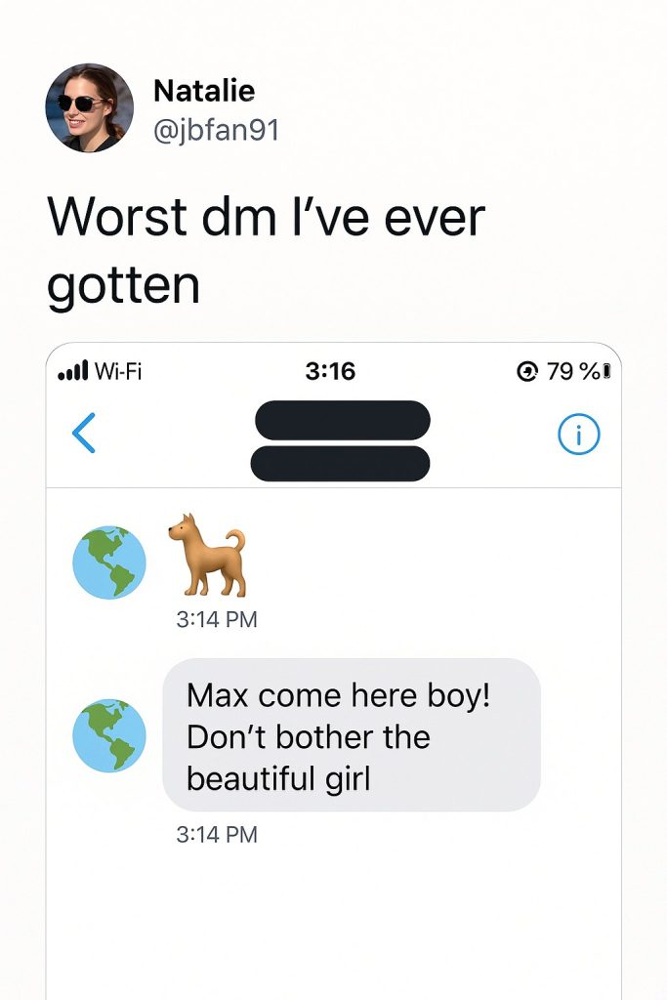
Task: Tap the rotation lock status icon
Action: tap(527, 371)
